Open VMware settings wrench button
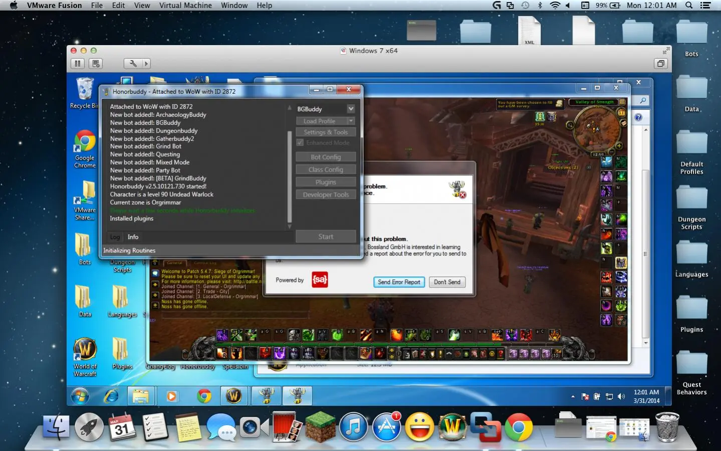This screenshot has width=721, height=451. [x=133, y=64]
